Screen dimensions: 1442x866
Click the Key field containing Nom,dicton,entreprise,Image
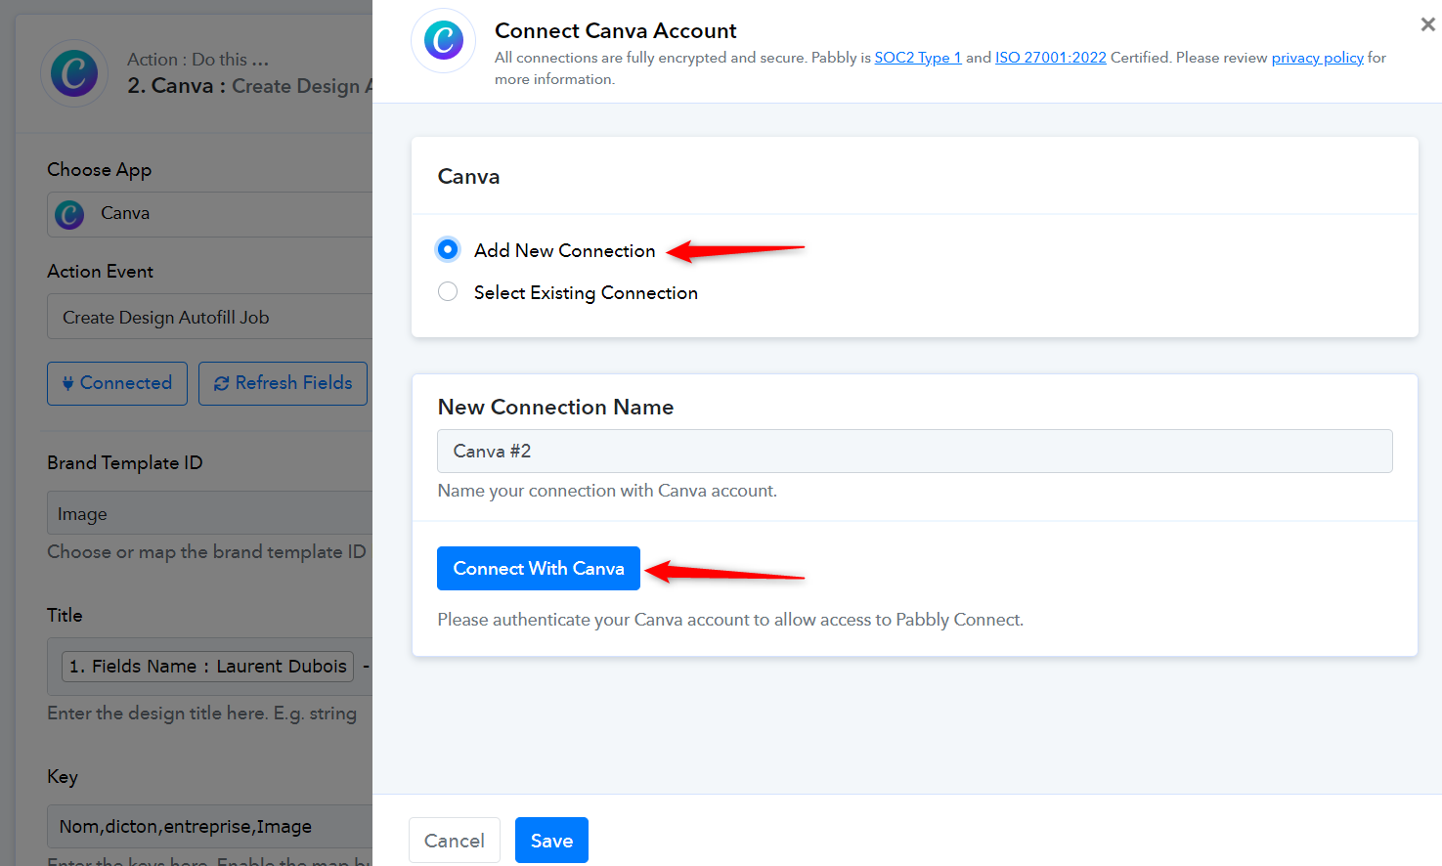point(209,826)
